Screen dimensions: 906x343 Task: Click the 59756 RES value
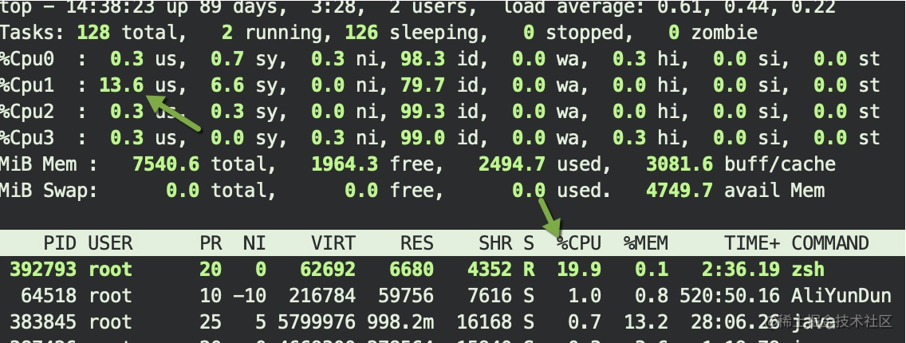[x=406, y=296]
